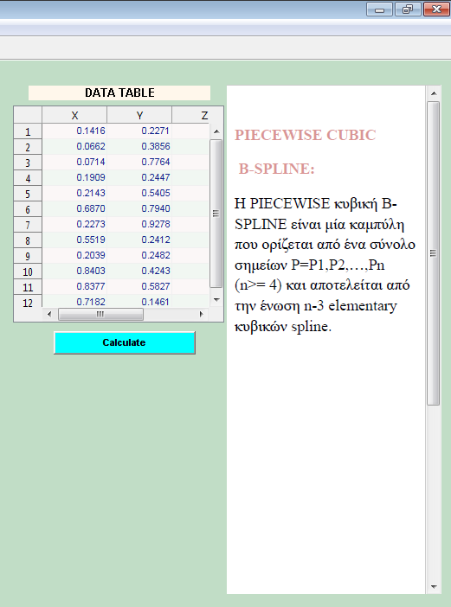The height and width of the screenshot is (607, 451).
Task: Click the DATA TABLE title label
Action: 119,93
